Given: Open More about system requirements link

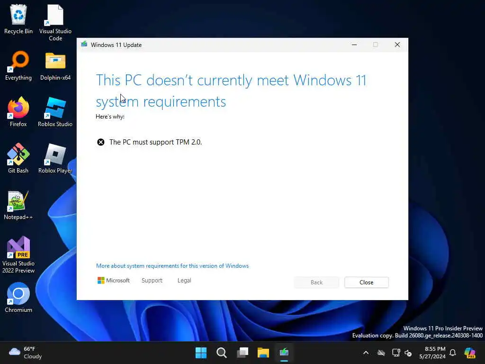Looking at the screenshot, I should coord(172,266).
